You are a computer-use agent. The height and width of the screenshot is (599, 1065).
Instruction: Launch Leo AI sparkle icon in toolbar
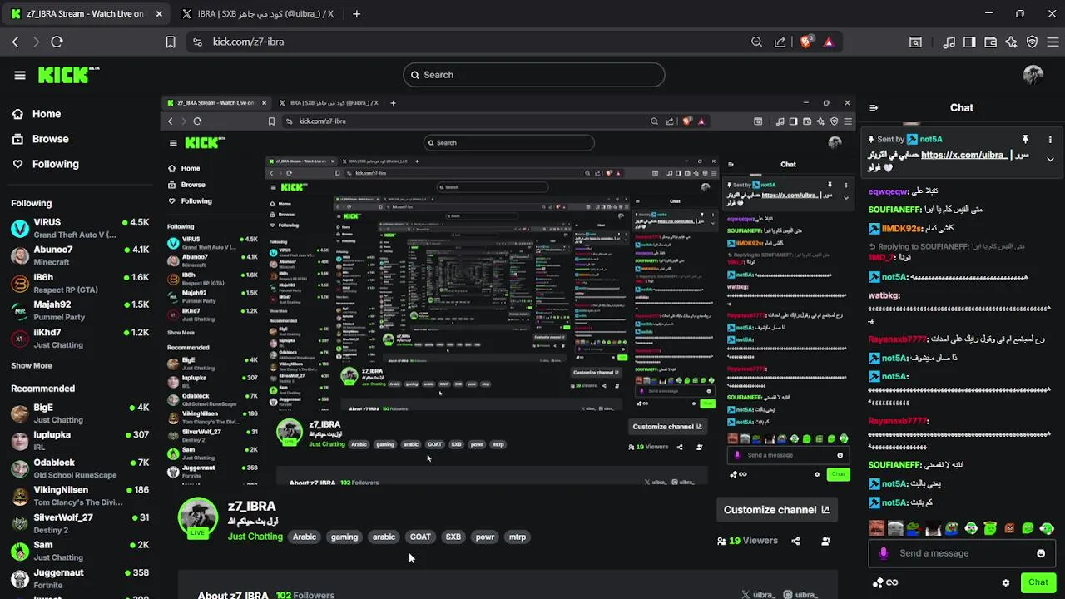(x=1012, y=42)
